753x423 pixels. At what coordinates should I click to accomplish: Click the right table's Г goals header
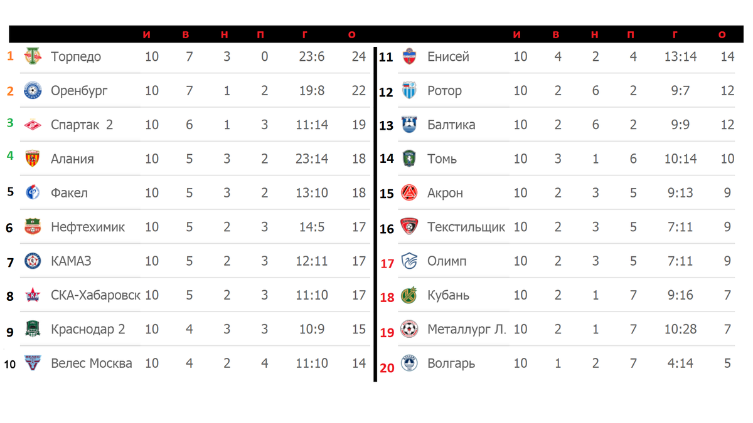675,35
